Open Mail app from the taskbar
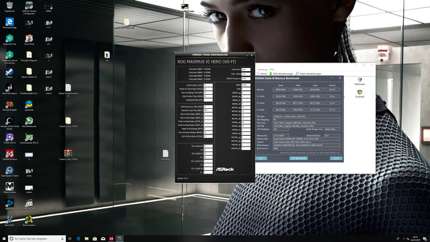The width and height of the screenshot is (430, 242). 103,239
